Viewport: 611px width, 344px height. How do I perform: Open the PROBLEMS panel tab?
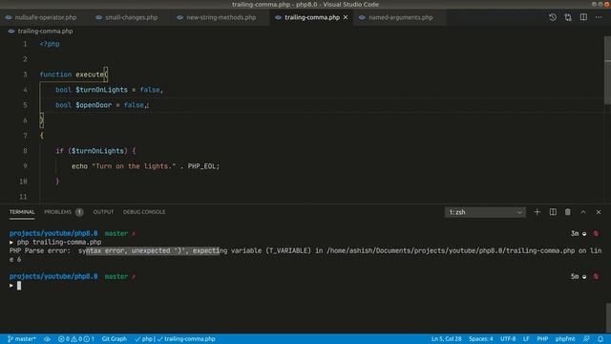[57, 212]
